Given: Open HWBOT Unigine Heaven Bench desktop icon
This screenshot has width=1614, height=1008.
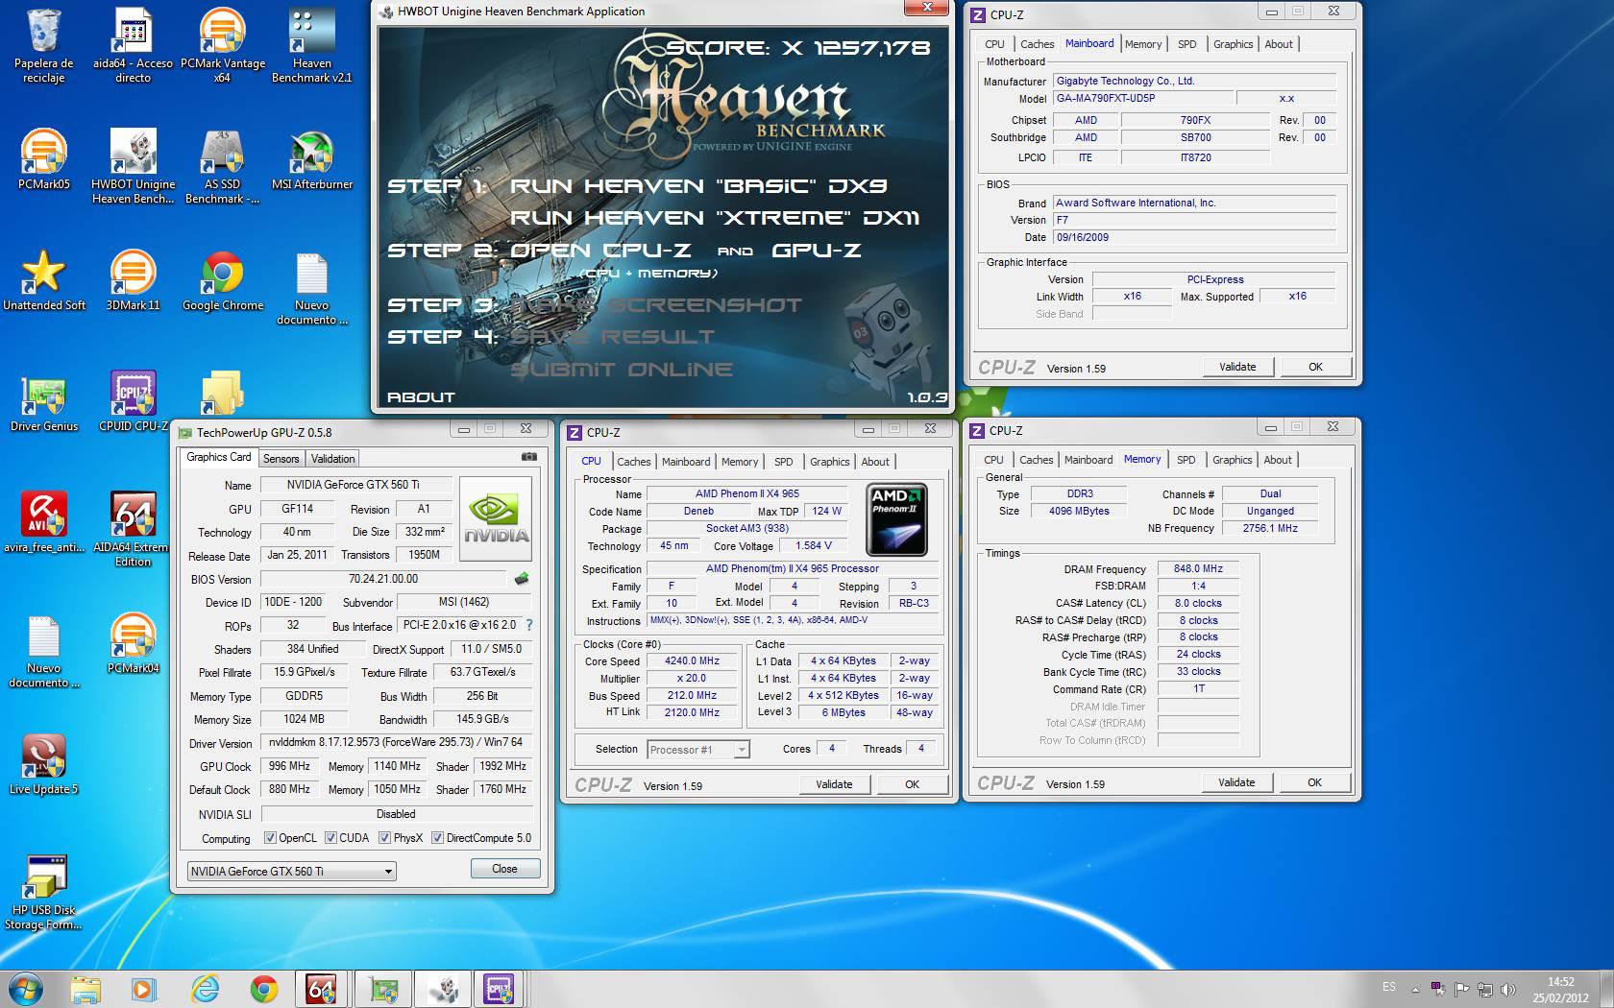Looking at the screenshot, I should [x=133, y=166].
